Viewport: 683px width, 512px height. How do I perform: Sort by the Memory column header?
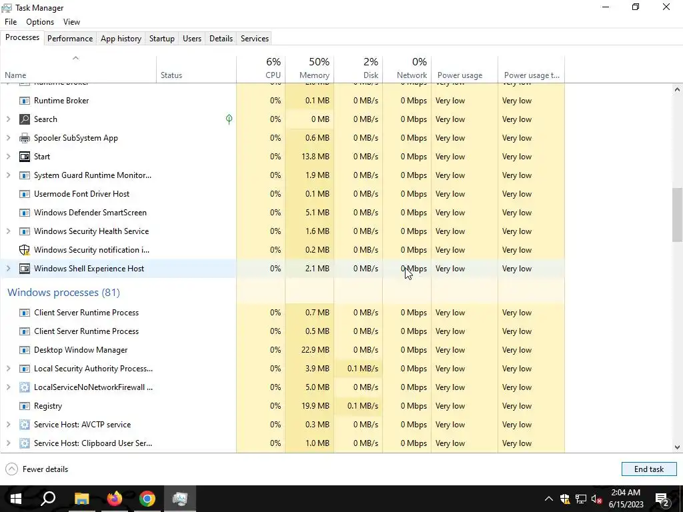tap(309, 69)
